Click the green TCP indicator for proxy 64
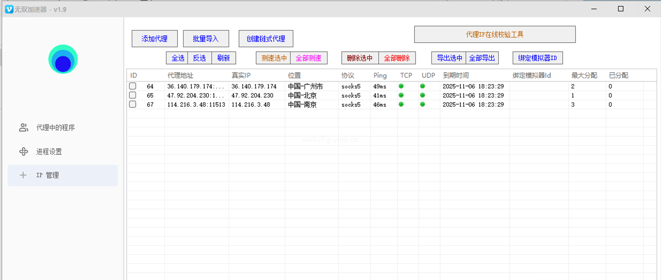The height and width of the screenshot is (280, 661). [x=401, y=86]
